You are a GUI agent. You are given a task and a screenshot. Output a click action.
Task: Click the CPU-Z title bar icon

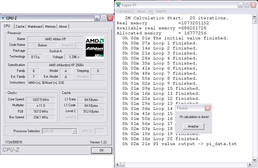pos(3,18)
